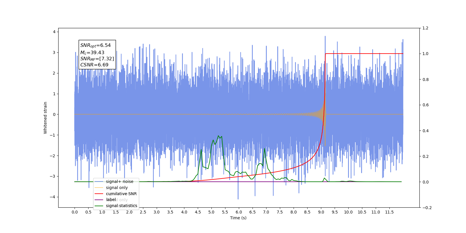Click the blue legend line for signal+ noise
Image resolution: width=466 pixels, height=233 pixels.
[99, 181]
